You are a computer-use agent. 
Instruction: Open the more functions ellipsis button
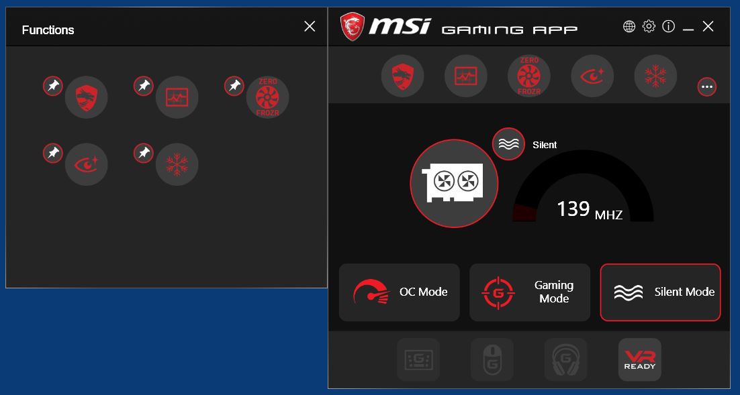[707, 87]
